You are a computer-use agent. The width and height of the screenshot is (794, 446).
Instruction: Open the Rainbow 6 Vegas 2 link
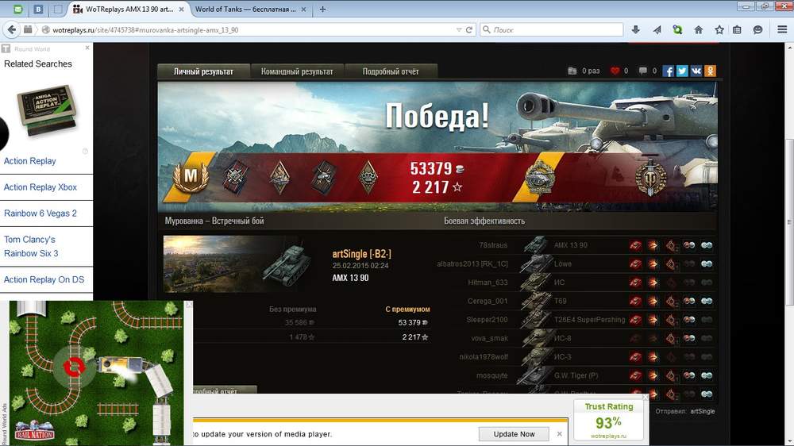point(40,213)
